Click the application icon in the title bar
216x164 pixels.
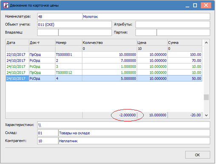click(x=6, y=6)
